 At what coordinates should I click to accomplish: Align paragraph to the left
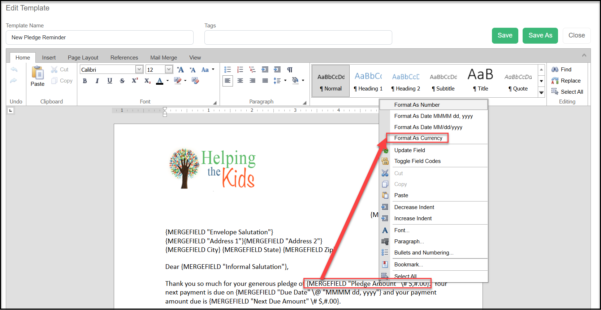[x=228, y=81]
